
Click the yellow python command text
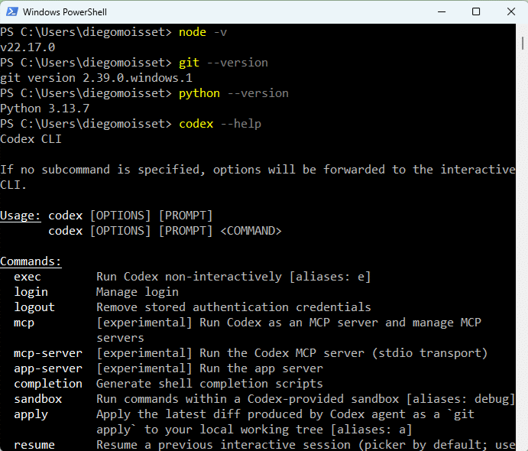[199, 93]
